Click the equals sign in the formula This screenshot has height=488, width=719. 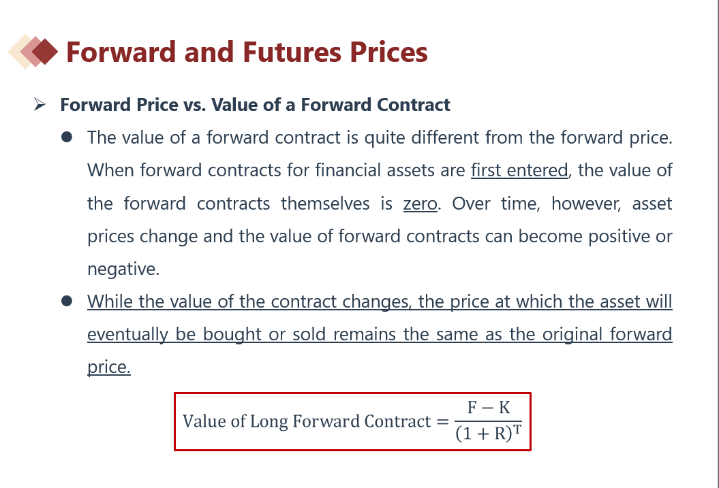[x=443, y=421]
